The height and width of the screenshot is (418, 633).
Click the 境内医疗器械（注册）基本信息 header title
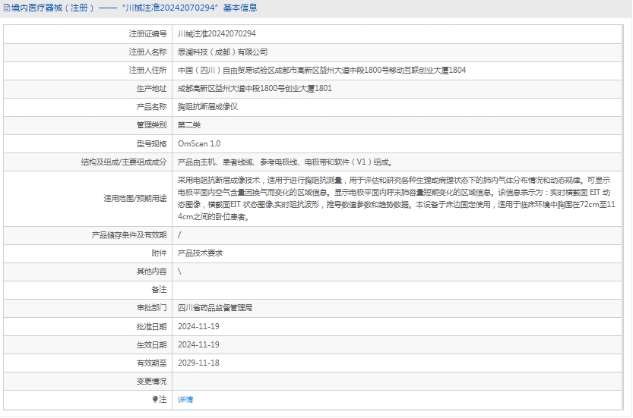click(134, 8)
